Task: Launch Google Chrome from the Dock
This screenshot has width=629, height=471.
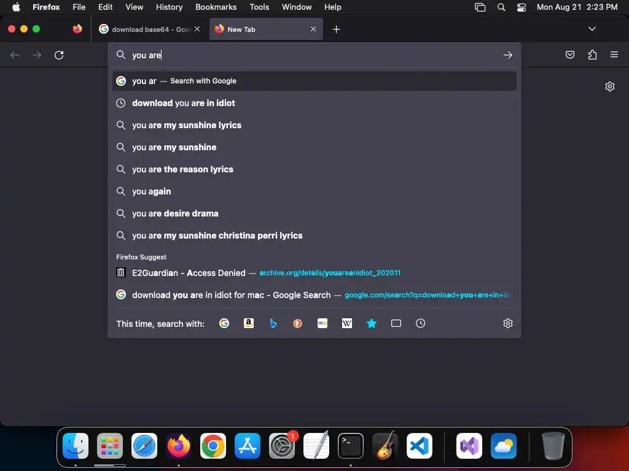Action: pos(213,445)
